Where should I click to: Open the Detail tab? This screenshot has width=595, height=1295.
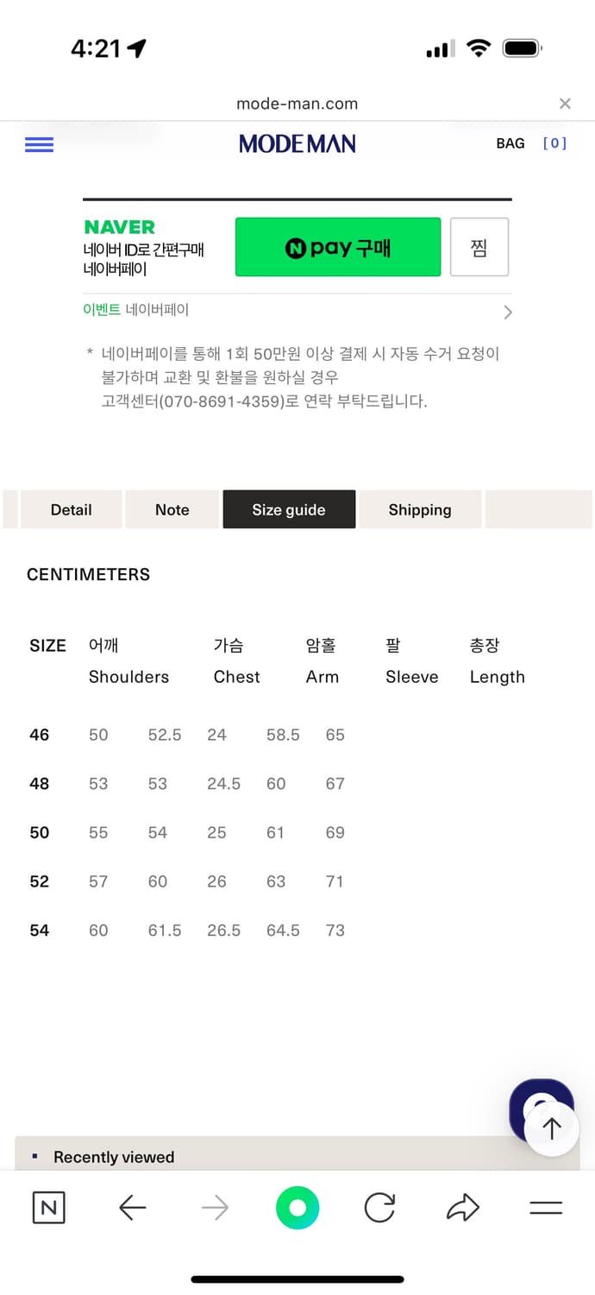pos(71,509)
